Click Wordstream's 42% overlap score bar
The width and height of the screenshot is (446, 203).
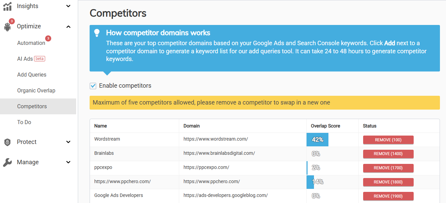tap(317, 140)
